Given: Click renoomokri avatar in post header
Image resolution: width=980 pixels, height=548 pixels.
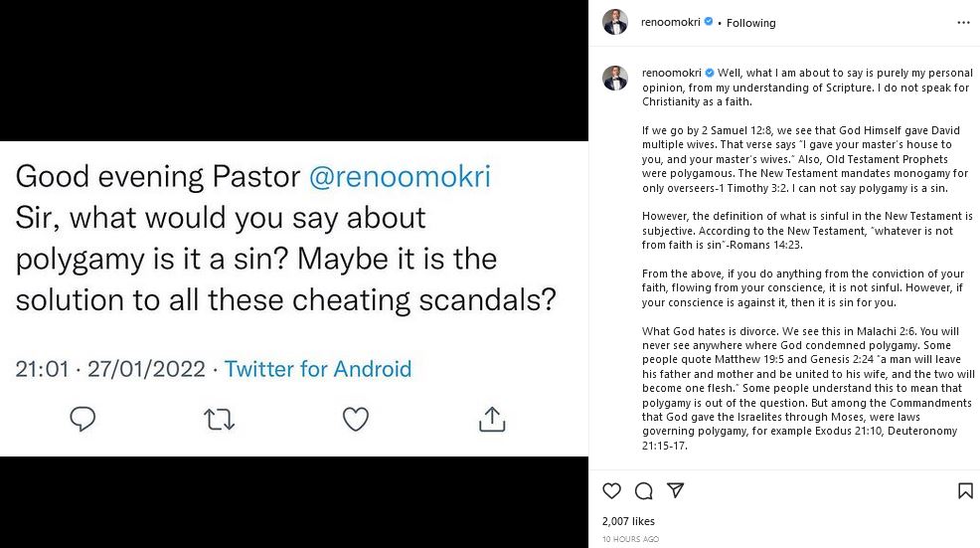Looking at the screenshot, I should coord(616,22).
